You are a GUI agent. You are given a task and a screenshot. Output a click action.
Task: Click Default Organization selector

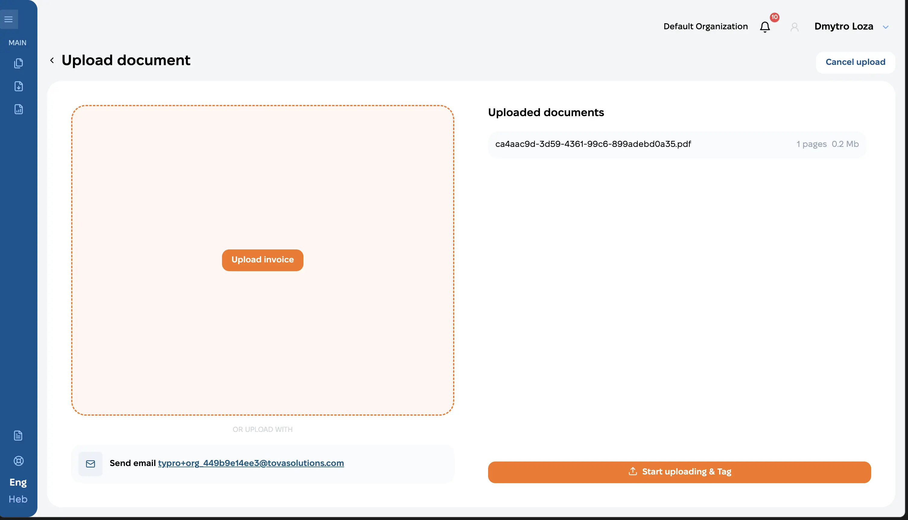coord(705,27)
